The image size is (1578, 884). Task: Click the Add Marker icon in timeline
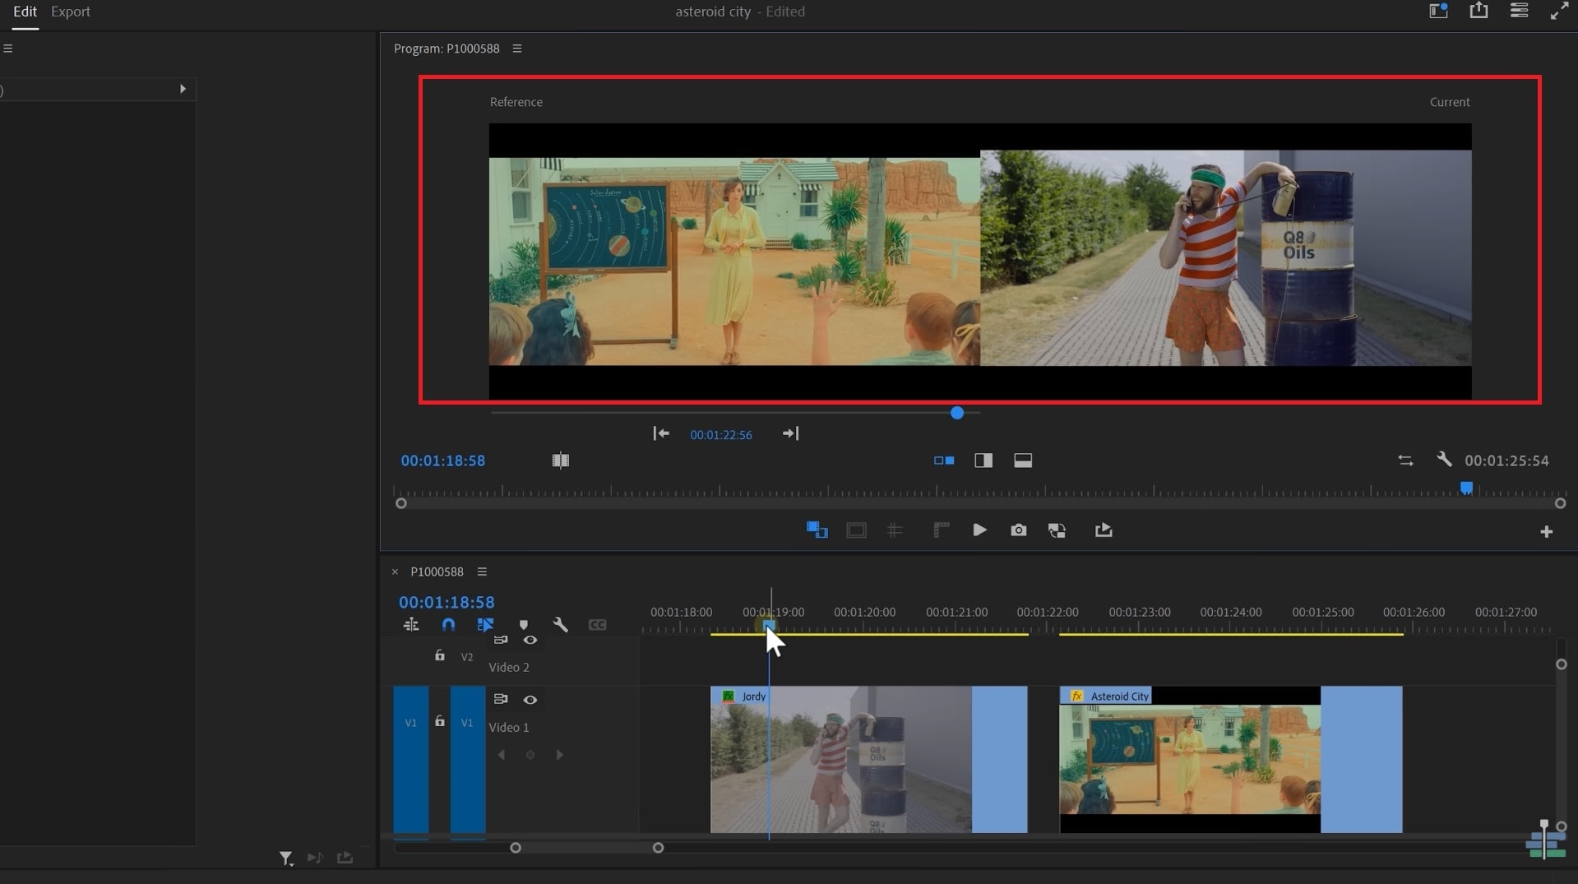[524, 625]
